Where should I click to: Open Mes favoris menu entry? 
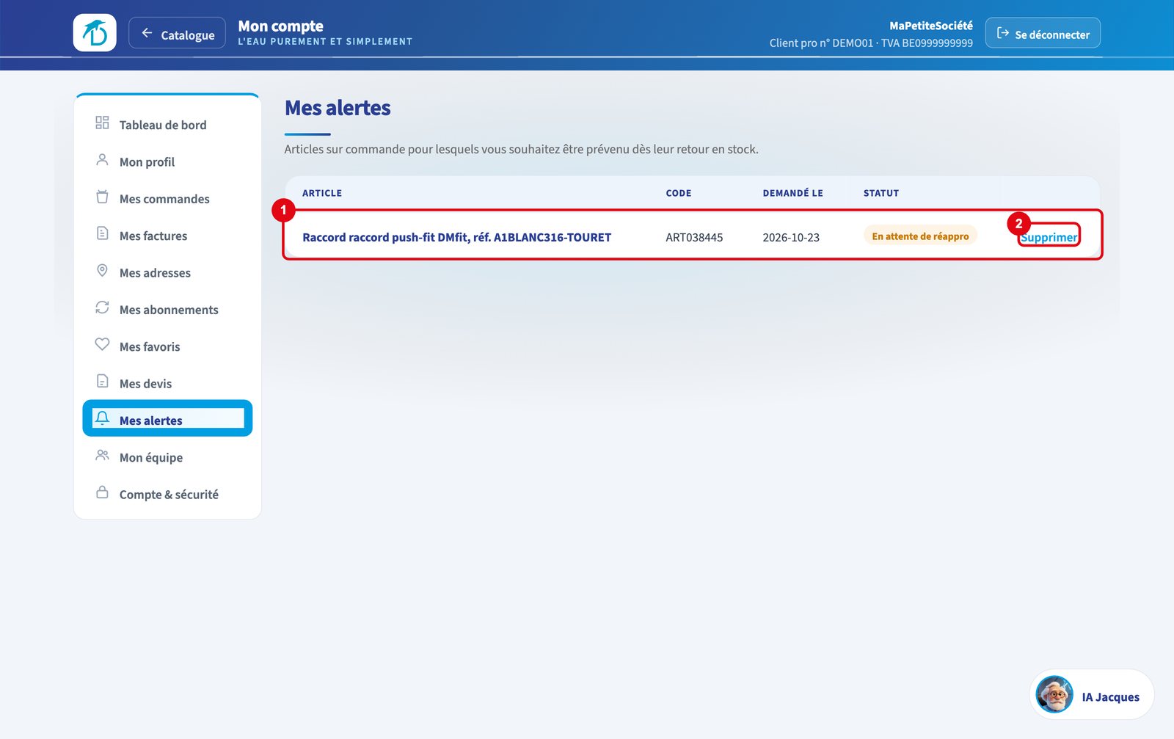167,346
